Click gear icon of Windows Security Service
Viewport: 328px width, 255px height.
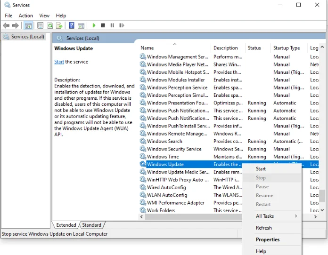143,149
